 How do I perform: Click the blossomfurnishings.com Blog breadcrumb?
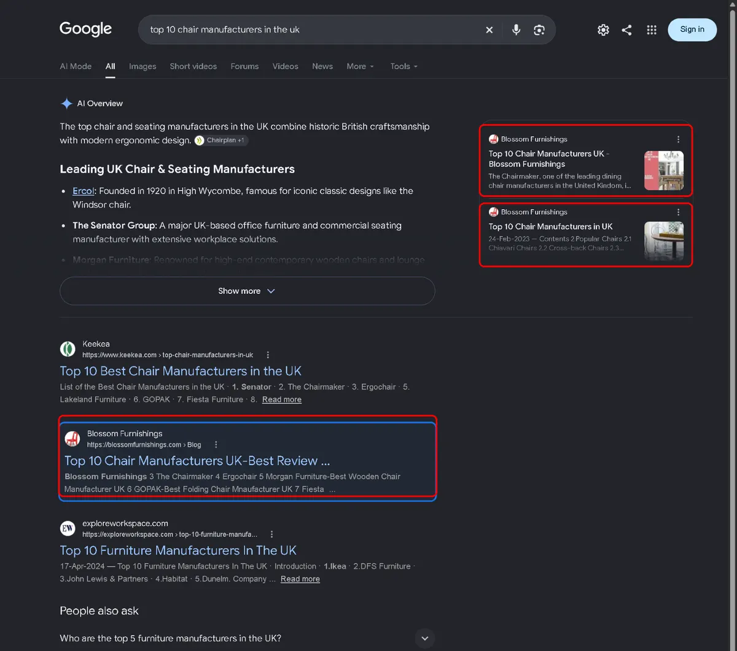click(x=144, y=445)
